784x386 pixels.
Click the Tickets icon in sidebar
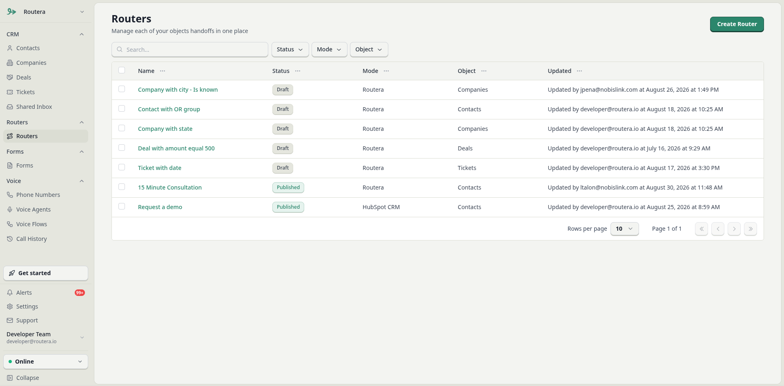pos(10,92)
